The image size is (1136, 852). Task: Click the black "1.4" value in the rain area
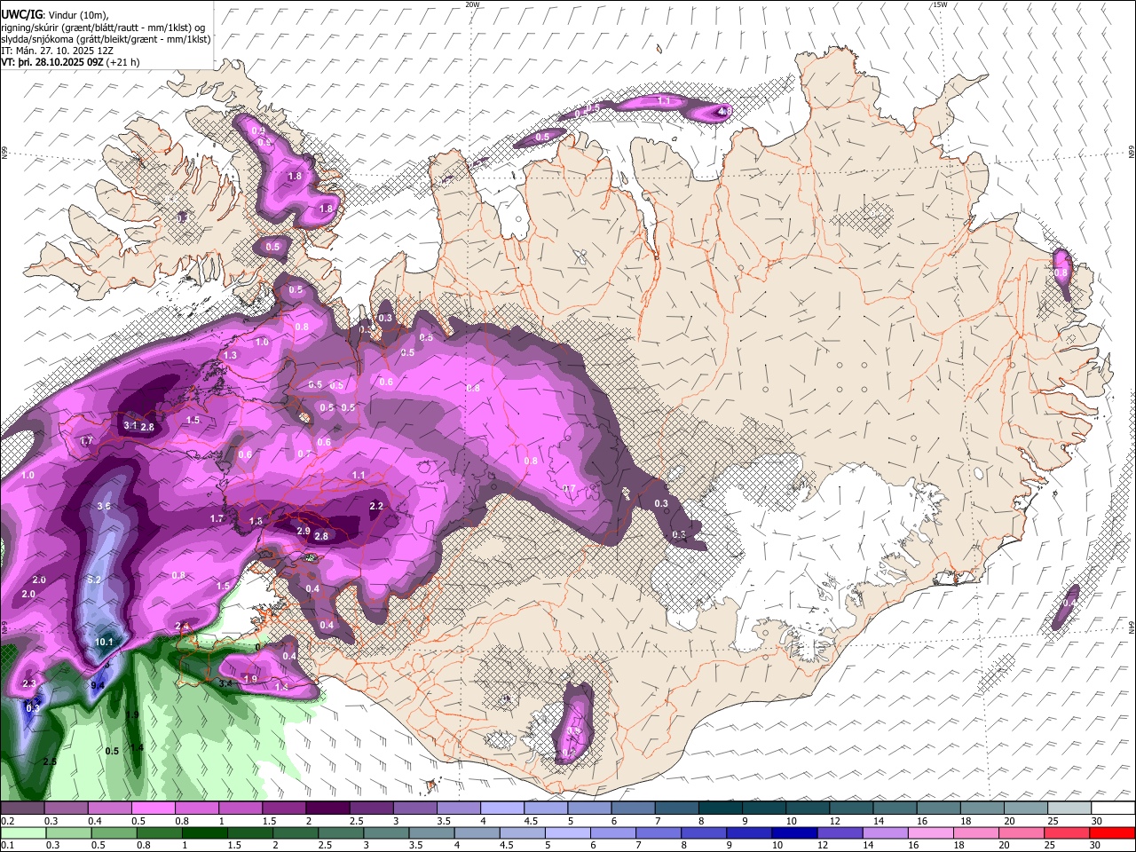click(137, 748)
